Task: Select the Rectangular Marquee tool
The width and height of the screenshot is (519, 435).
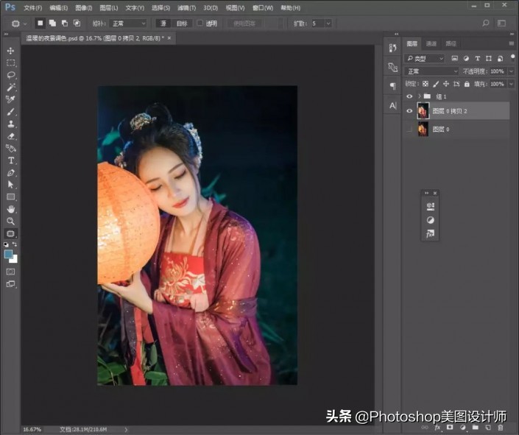Action: click(x=10, y=63)
